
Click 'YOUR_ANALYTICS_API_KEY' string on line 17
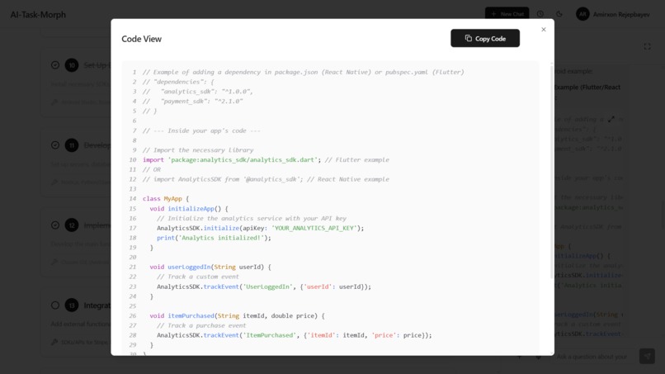tap(314, 229)
